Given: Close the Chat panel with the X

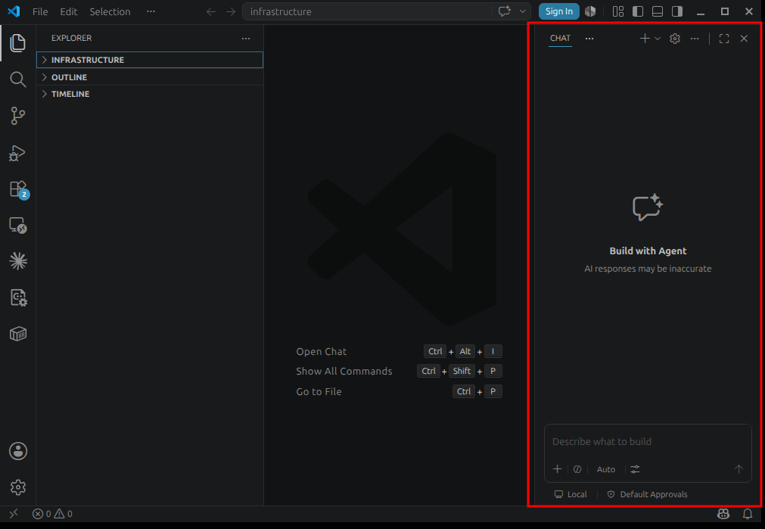Looking at the screenshot, I should tap(744, 38).
